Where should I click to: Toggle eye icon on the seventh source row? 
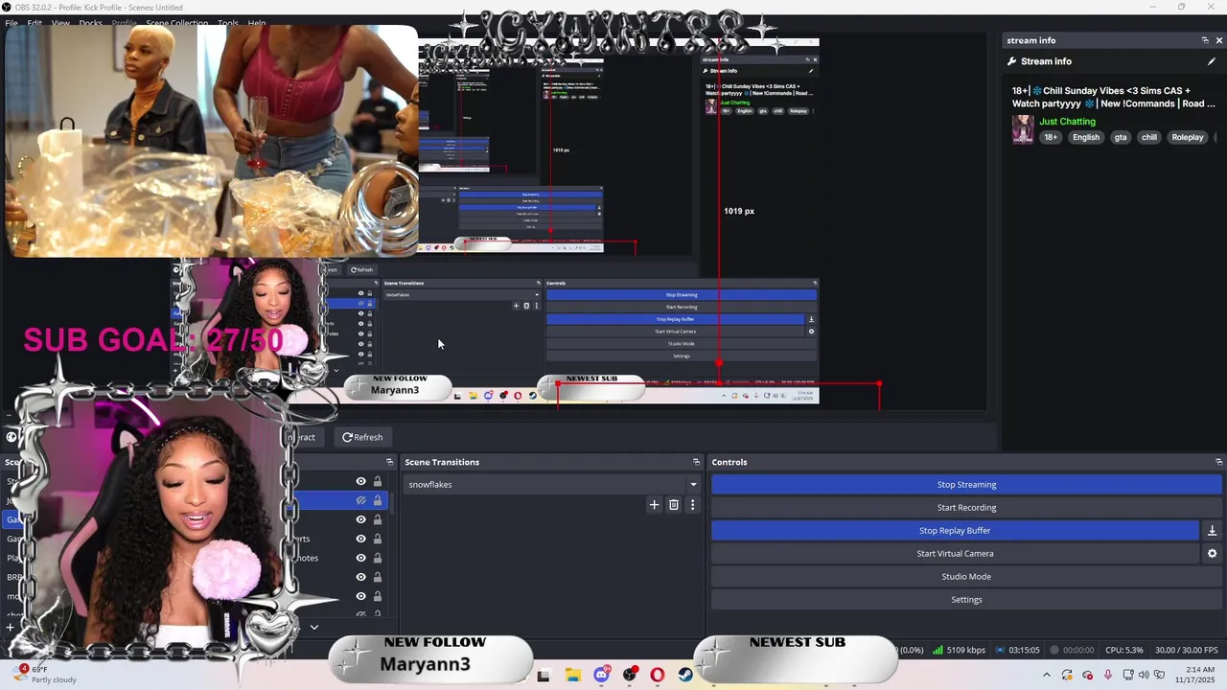[360, 596]
